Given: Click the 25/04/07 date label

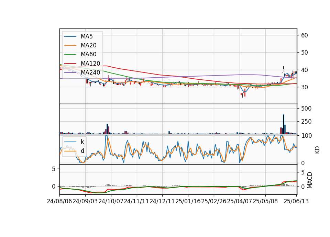Looking at the screenshot, I should pyautogui.click(x=240, y=201).
